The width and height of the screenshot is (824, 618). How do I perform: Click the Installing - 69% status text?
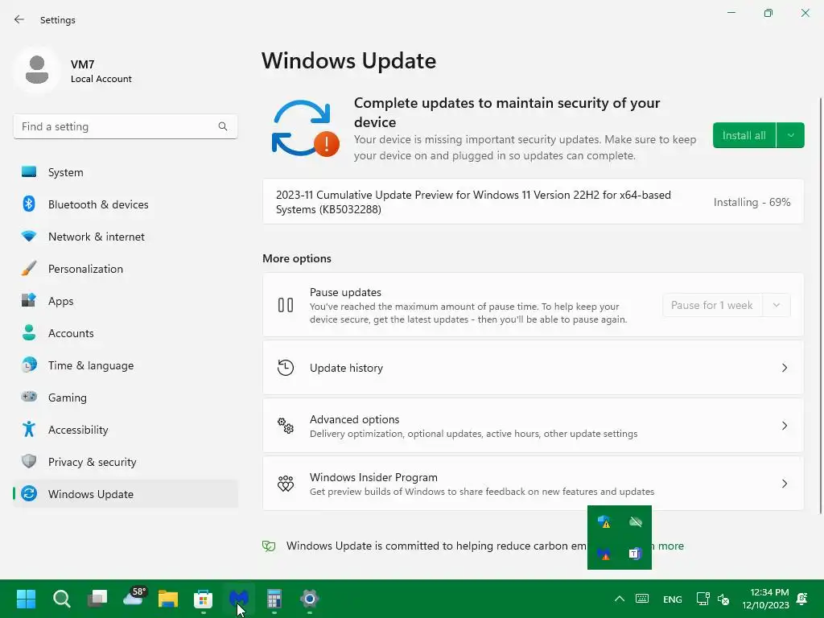tap(752, 202)
